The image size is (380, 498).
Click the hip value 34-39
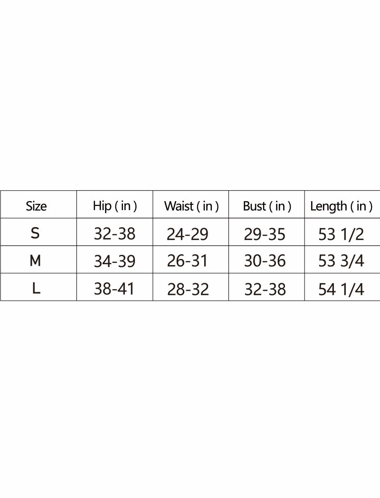click(x=114, y=261)
